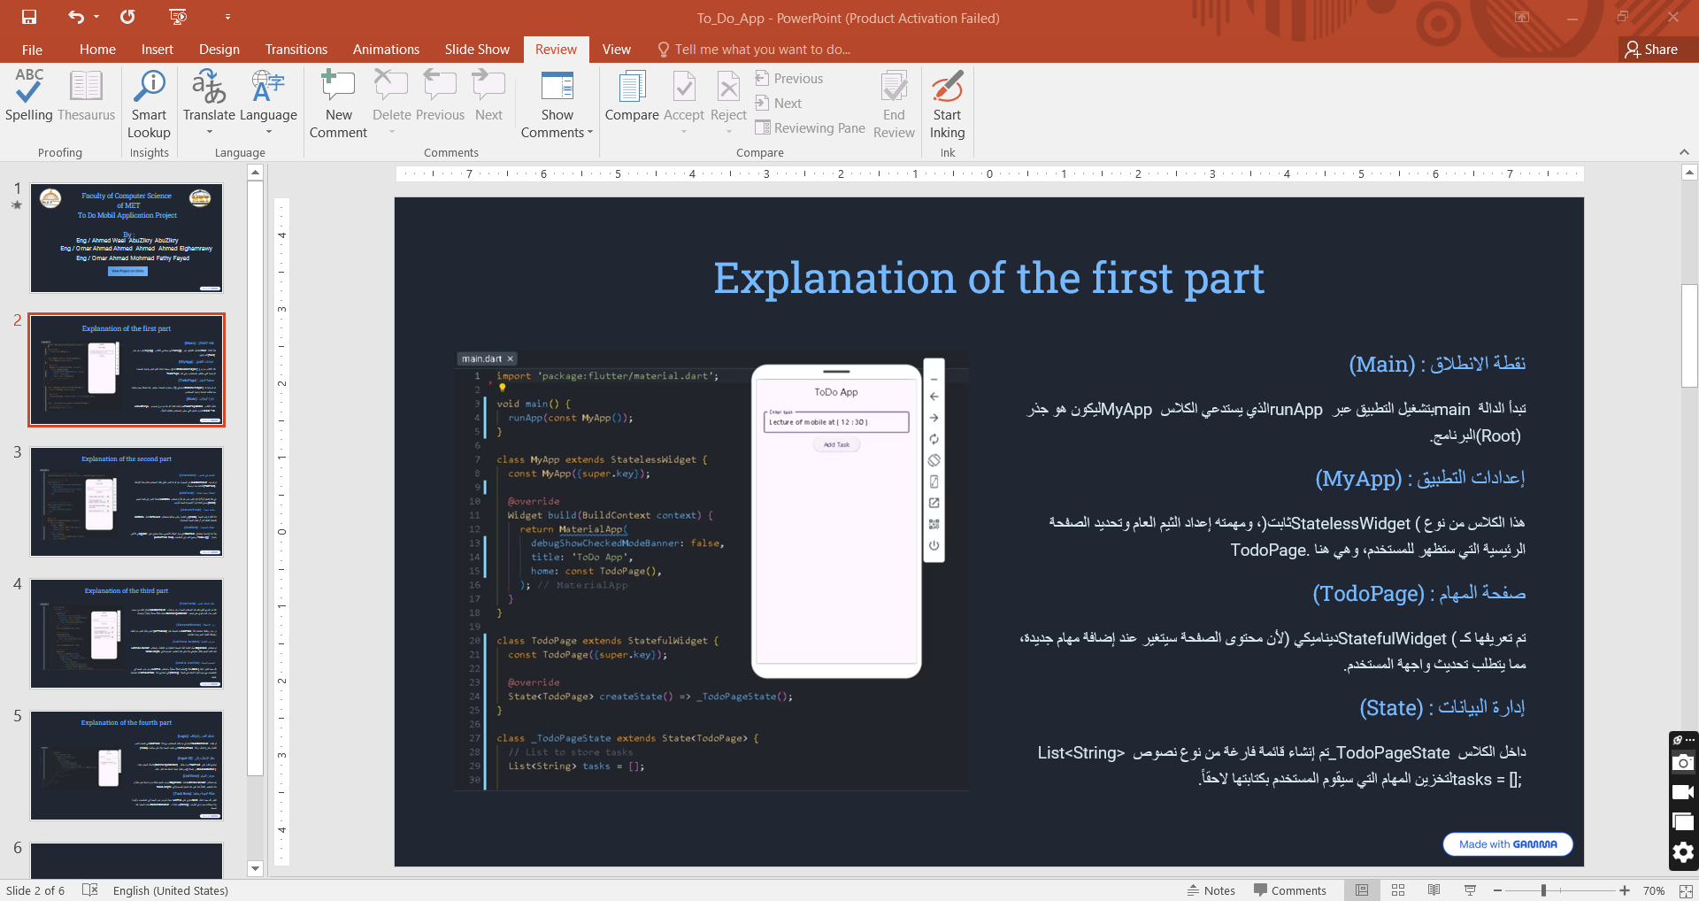The width and height of the screenshot is (1699, 901).
Task: Save the presentation from quick access toolbar
Action: (x=29, y=17)
